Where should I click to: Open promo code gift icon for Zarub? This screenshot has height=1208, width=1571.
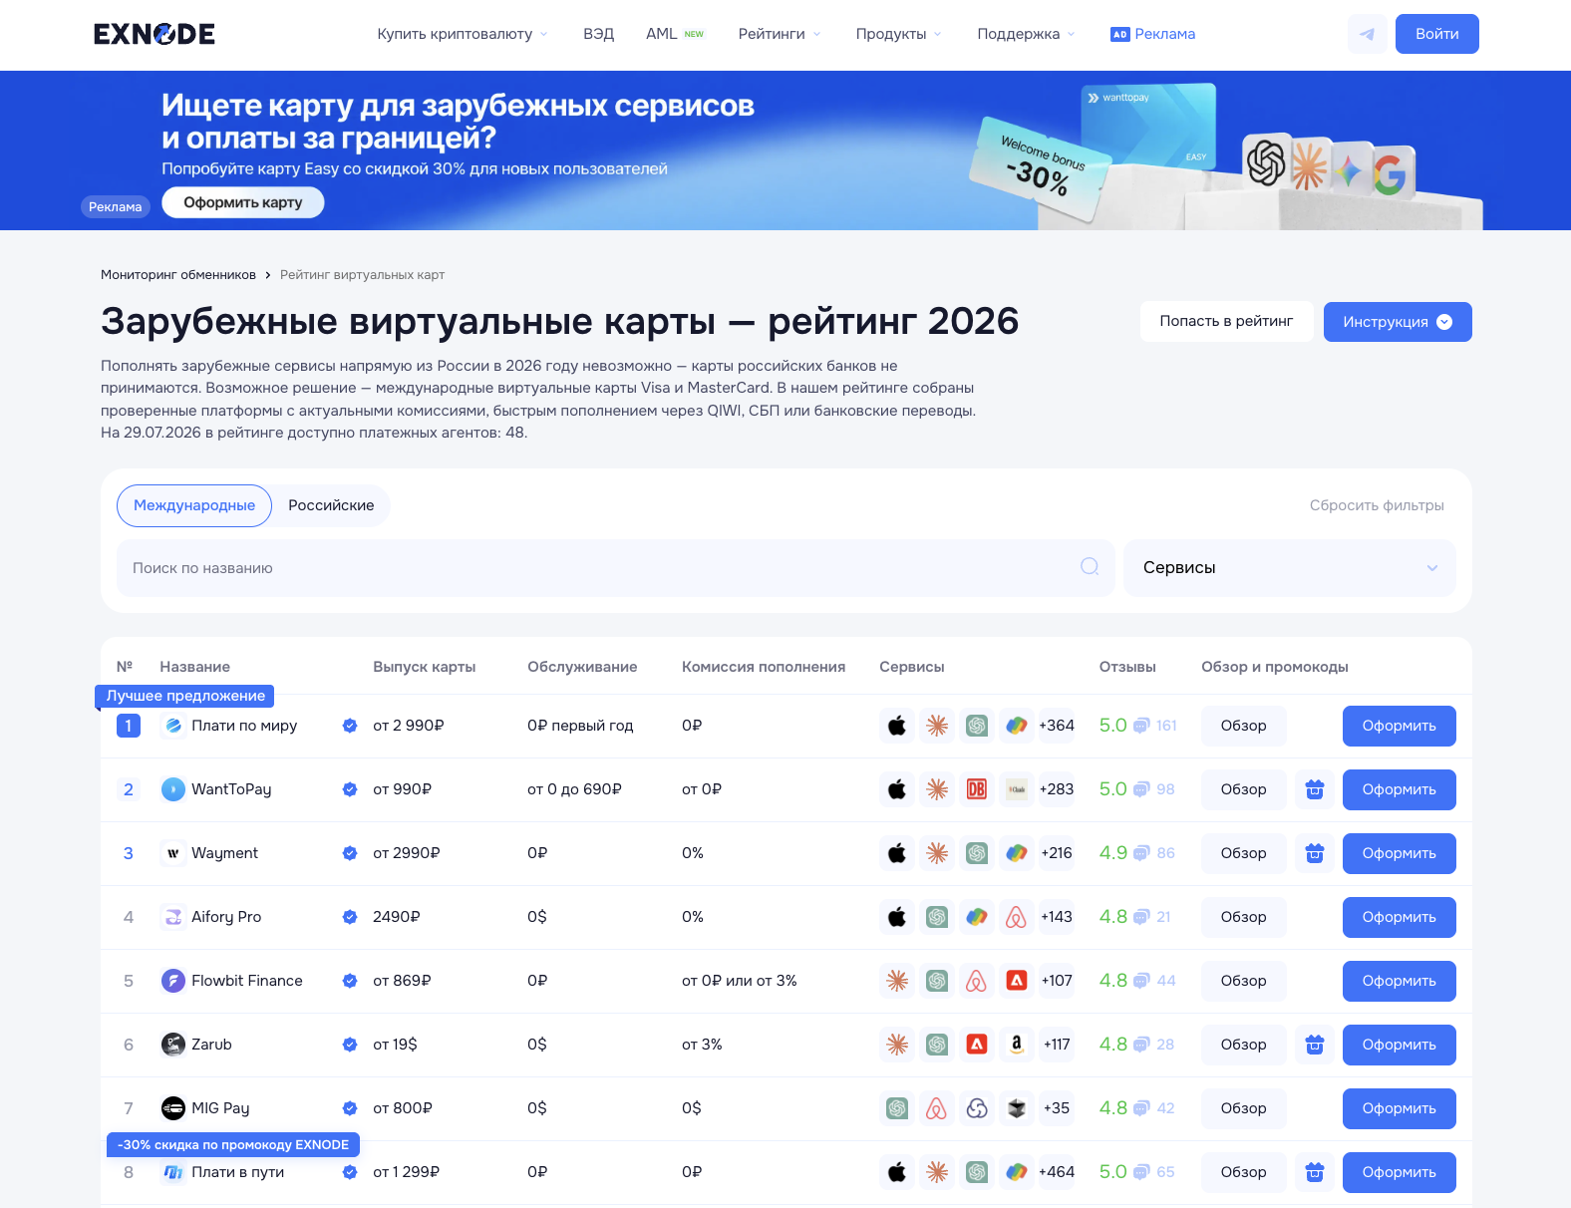pos(1315,1045)
